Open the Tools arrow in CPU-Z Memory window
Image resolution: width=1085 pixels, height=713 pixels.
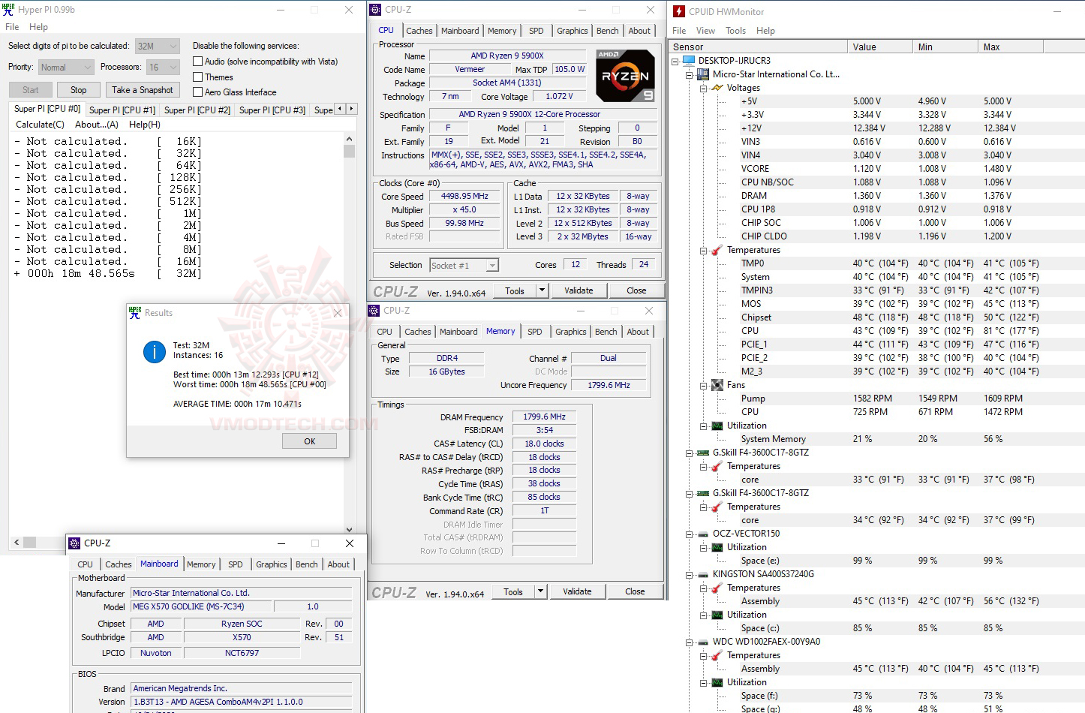pyautogui.click(x=540, y=591)
